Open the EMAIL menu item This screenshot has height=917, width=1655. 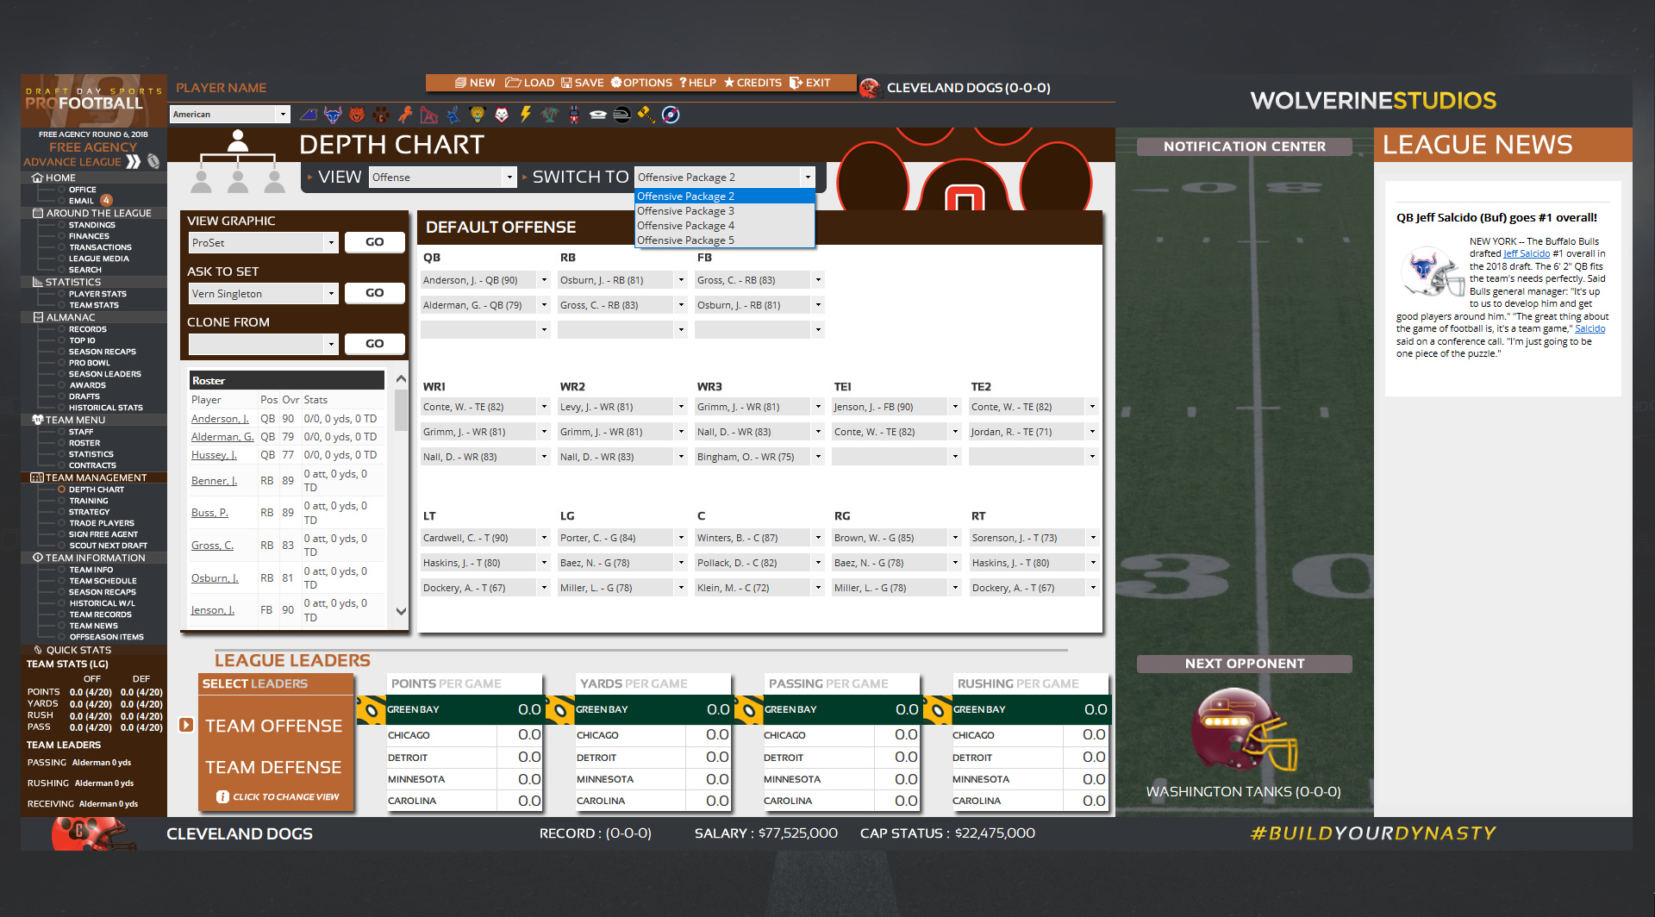(x=82, y=201)
